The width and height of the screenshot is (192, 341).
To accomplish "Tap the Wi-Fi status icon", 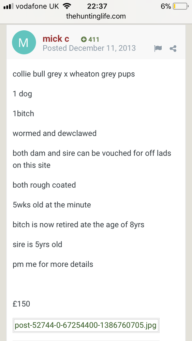I will pos(67,6).
